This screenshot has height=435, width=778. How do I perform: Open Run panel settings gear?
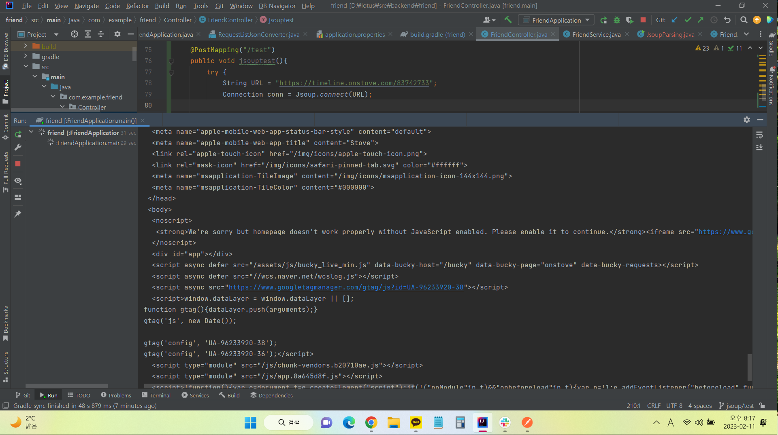747,120
